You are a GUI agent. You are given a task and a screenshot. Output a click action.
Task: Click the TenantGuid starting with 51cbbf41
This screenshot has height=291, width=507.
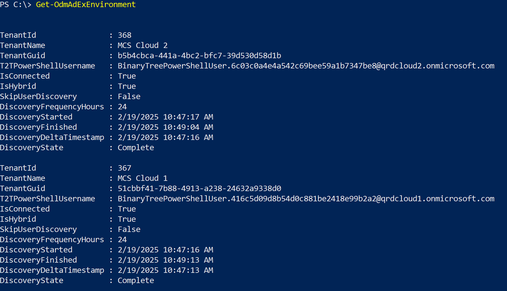(x=199, y=188)
